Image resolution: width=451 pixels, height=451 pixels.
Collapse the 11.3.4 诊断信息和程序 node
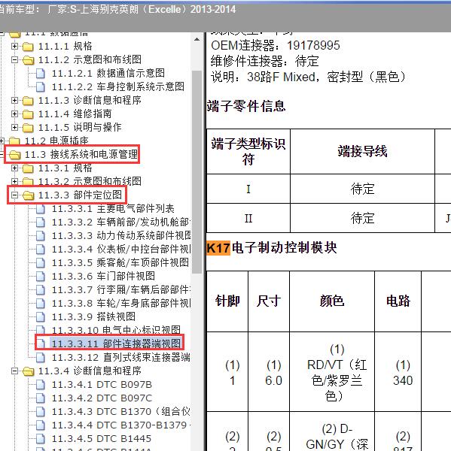click(x=14, y=371)
